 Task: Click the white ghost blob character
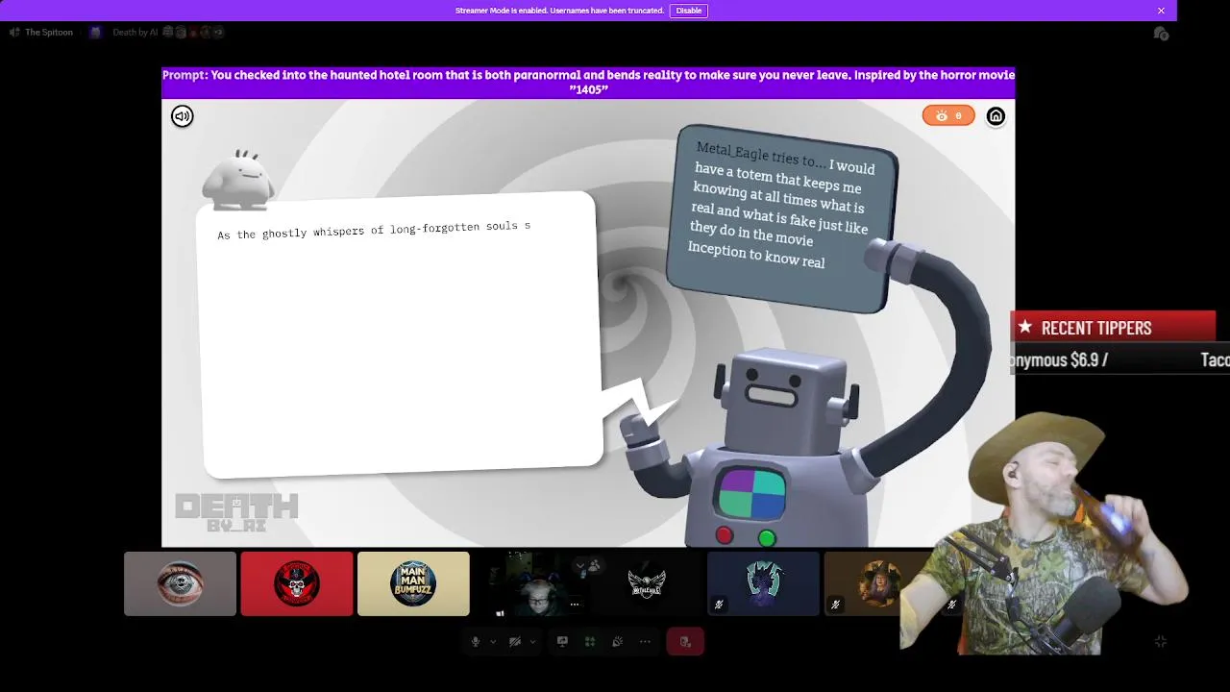(240, 180)
